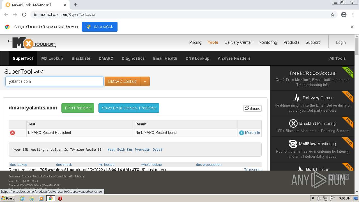Image resolution: width=359 pixels, height=202 pixels.
Task: Open Internet Explorer from taskbar
Action: pos(22,198)
